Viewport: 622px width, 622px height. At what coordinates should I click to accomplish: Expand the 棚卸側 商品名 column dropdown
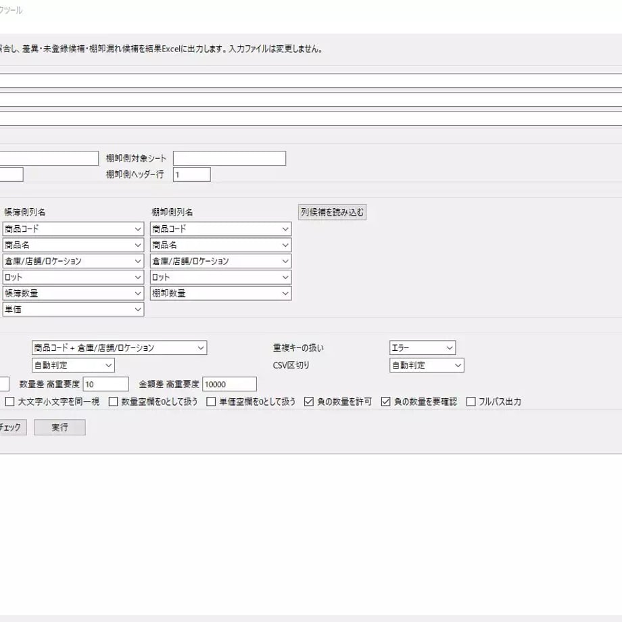click(x=220, y=245)
